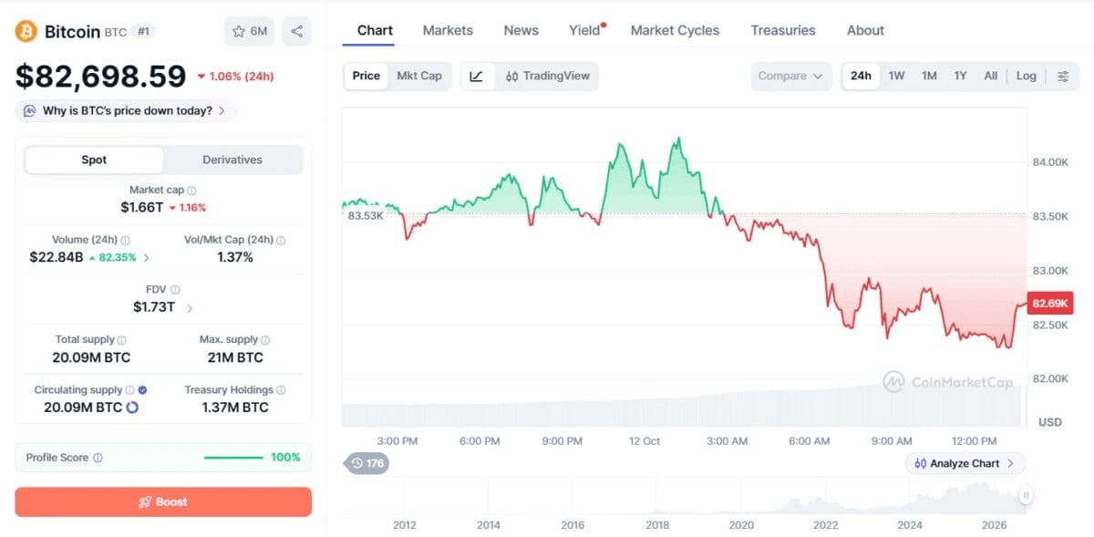Click the Vol/Mkt Cap (24h) info icon
The image size is (1094, 537).
point(281,241)
